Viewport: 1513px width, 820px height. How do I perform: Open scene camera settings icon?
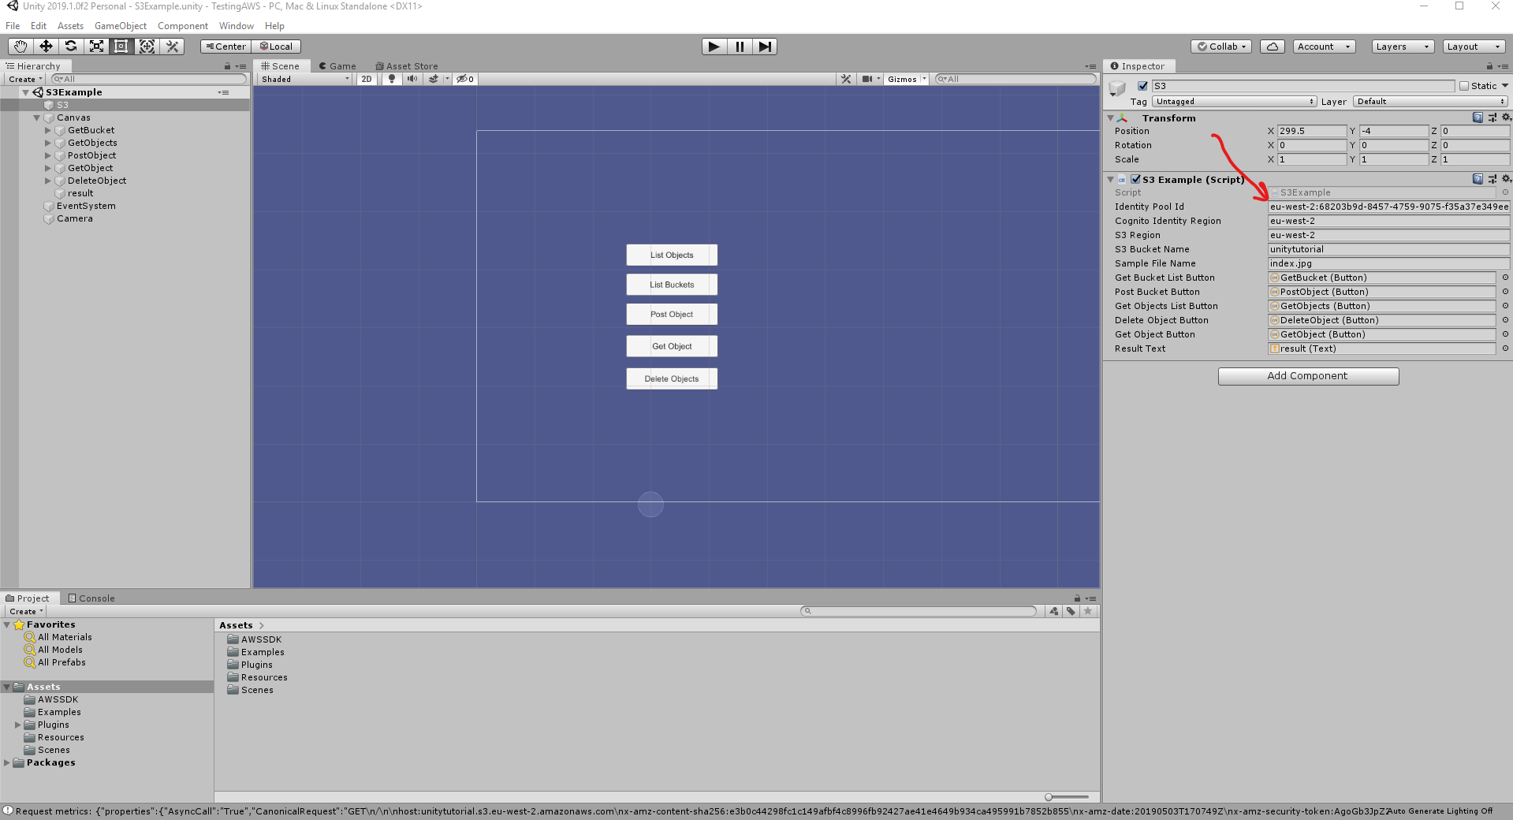pyautogui.click(x=867, y=79)
